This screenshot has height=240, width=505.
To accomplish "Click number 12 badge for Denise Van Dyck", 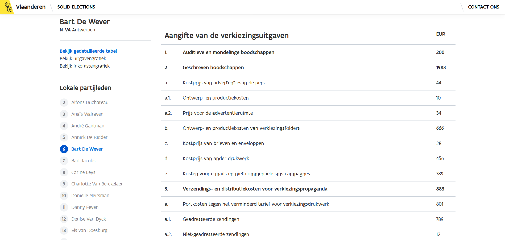I will pos(64,219).
